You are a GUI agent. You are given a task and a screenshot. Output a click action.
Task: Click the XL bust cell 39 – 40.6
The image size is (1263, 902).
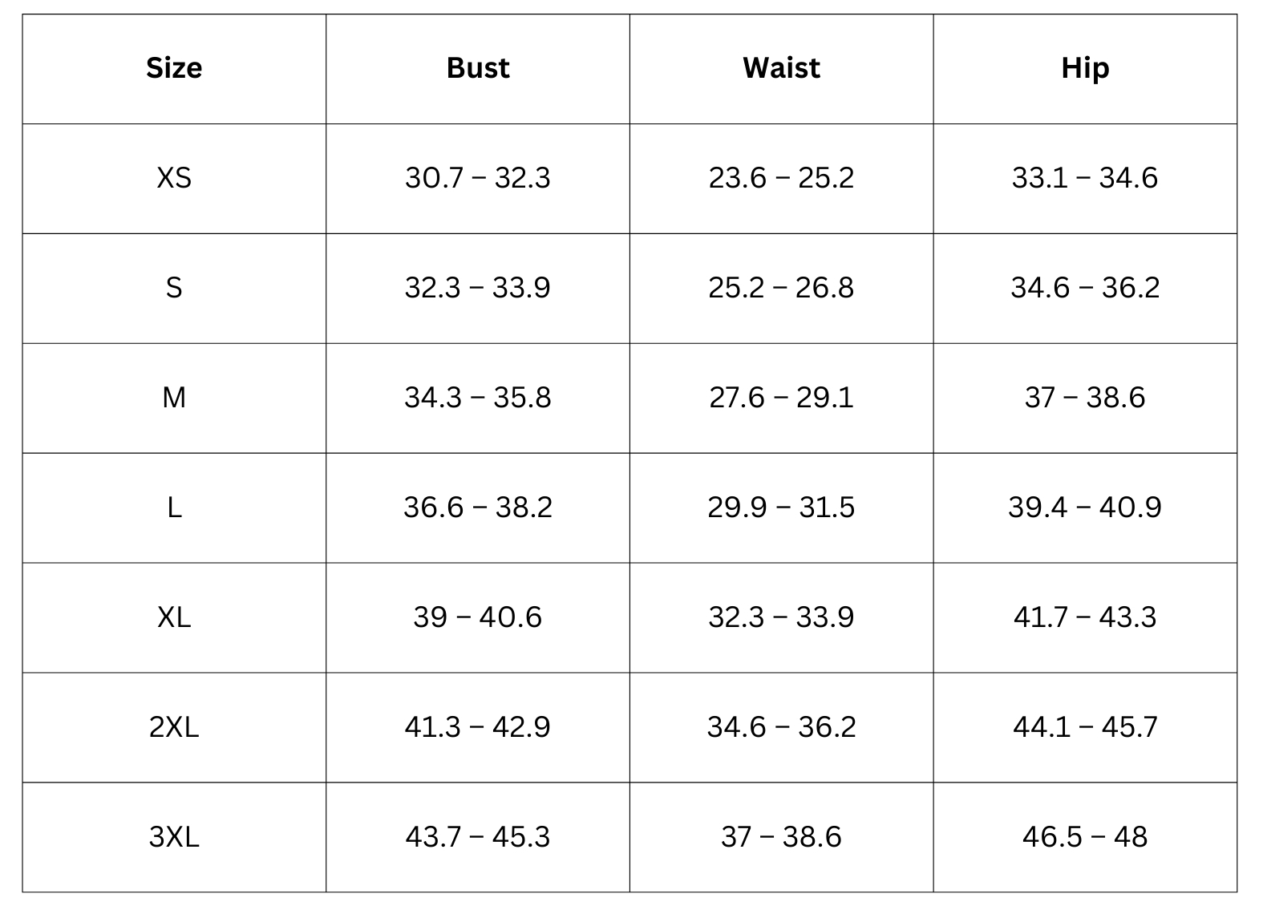(478, 617)
